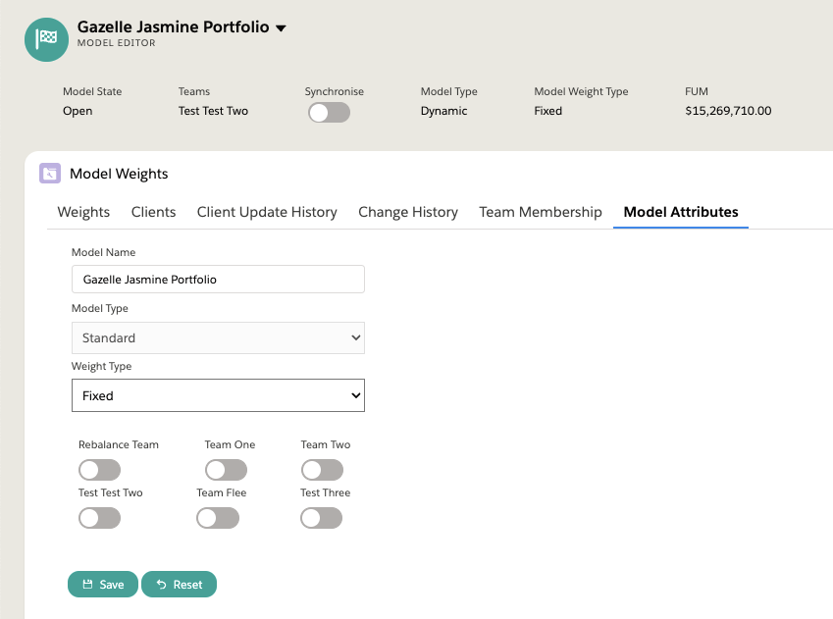833x619 pixels.
Task: Open the Gazelle Jasmine Portfolio title dropdown arrow
Action: coord(282,28)
